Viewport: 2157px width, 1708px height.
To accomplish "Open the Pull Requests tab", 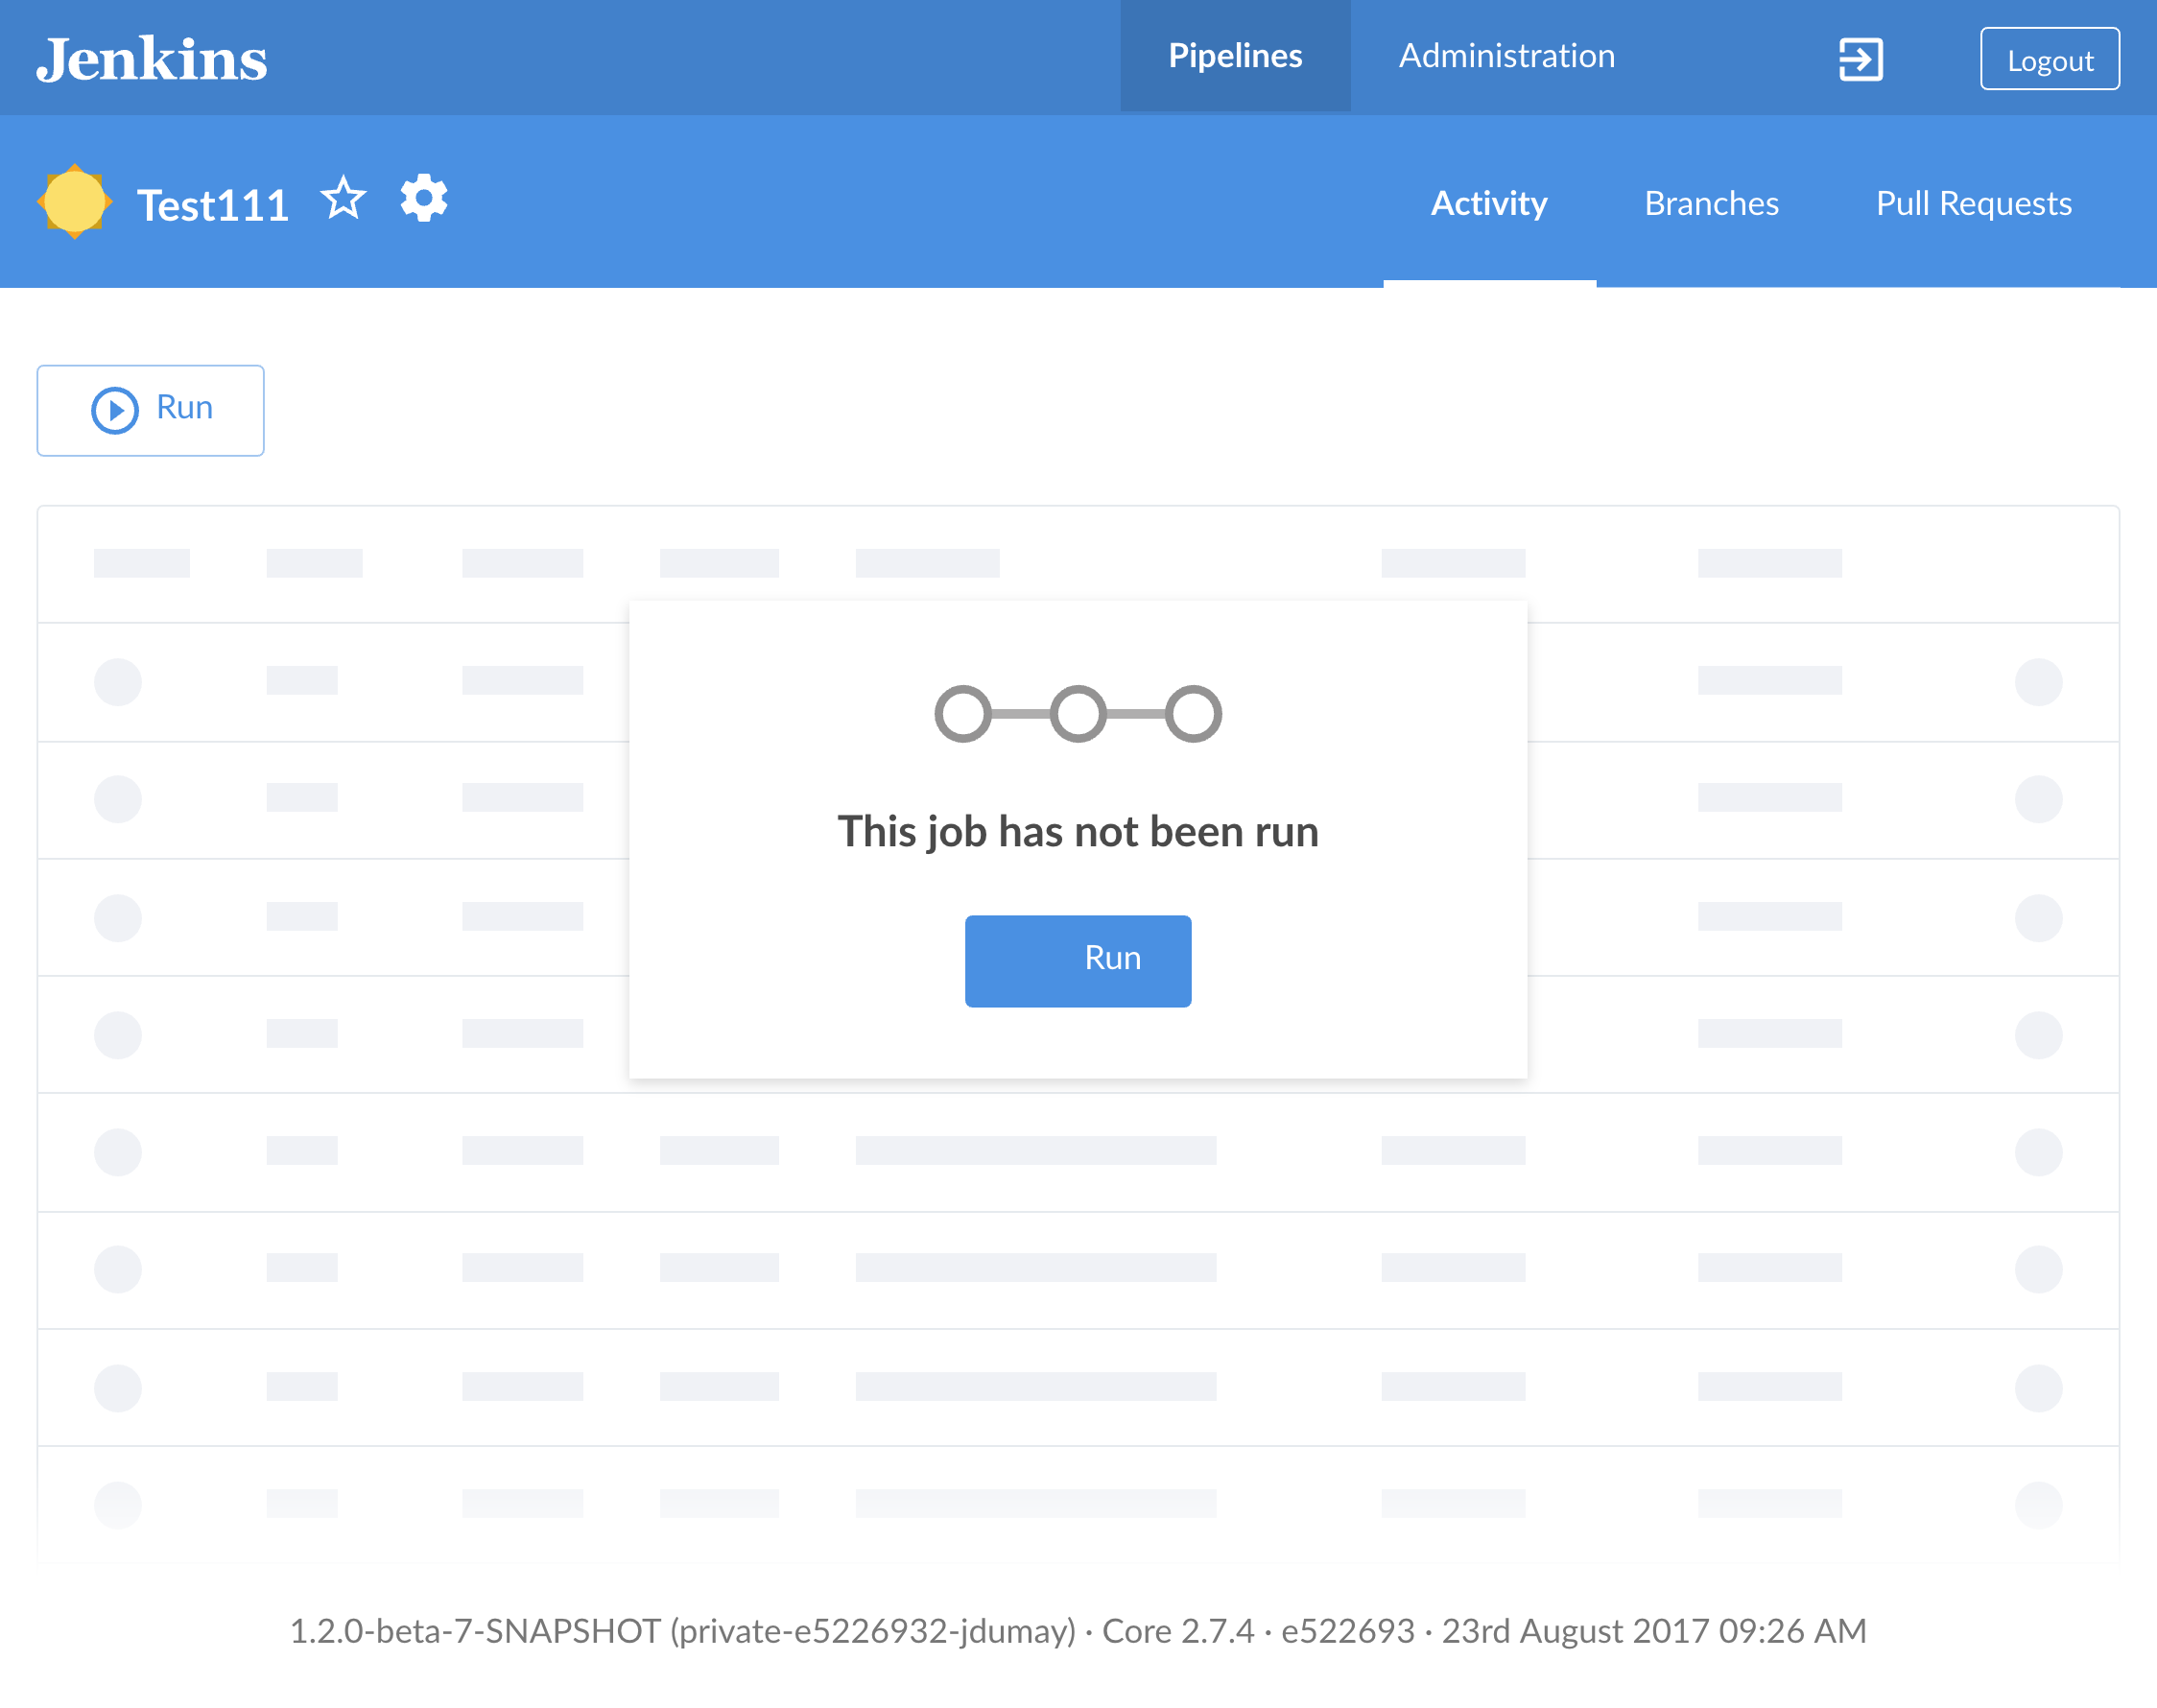I will (x=1972, y=204).
